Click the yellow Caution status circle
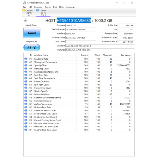The image size is (158, 158). (x=23, y=10)
